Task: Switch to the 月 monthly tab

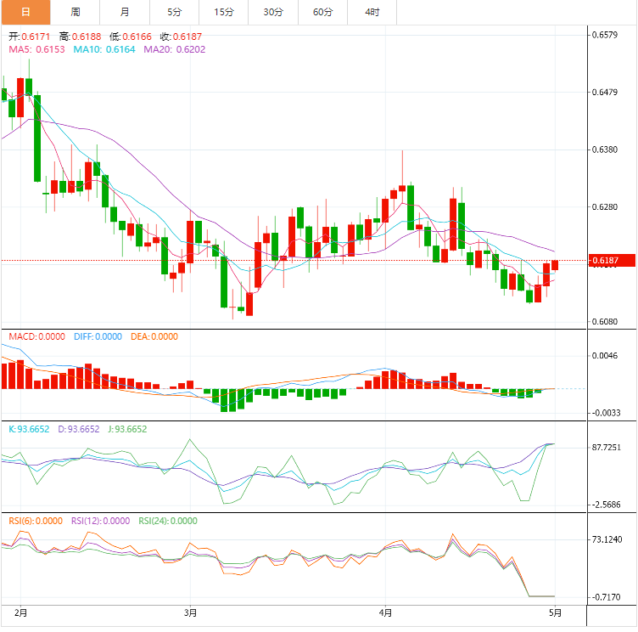Action: pos(125,12)
